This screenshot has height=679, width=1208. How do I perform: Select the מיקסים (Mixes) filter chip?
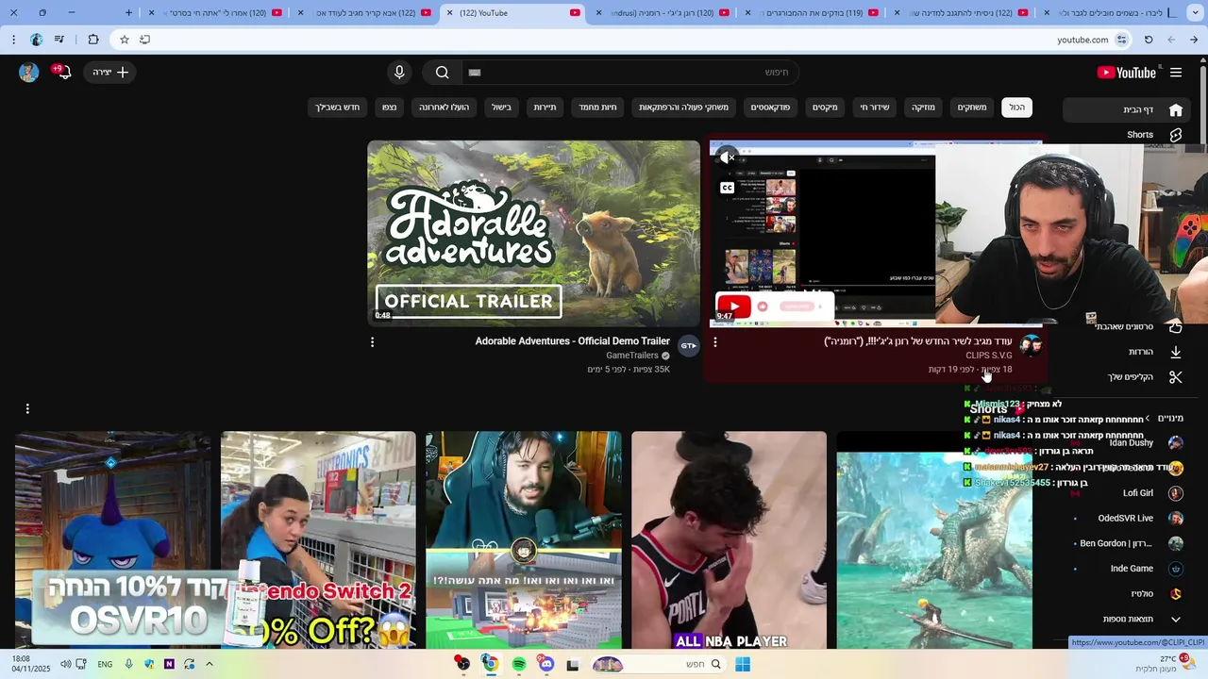coord(825,108)
